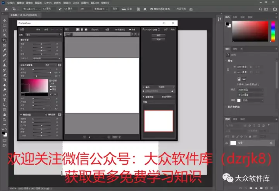Viewport: 279px width, 191px height.
Task: Select the Brush tool
Action: point(4,60)
